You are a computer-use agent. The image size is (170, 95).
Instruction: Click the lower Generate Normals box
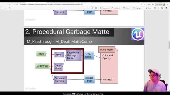coord(60,80)
